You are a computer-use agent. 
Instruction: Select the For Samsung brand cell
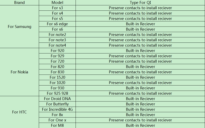tap(19, 27)
